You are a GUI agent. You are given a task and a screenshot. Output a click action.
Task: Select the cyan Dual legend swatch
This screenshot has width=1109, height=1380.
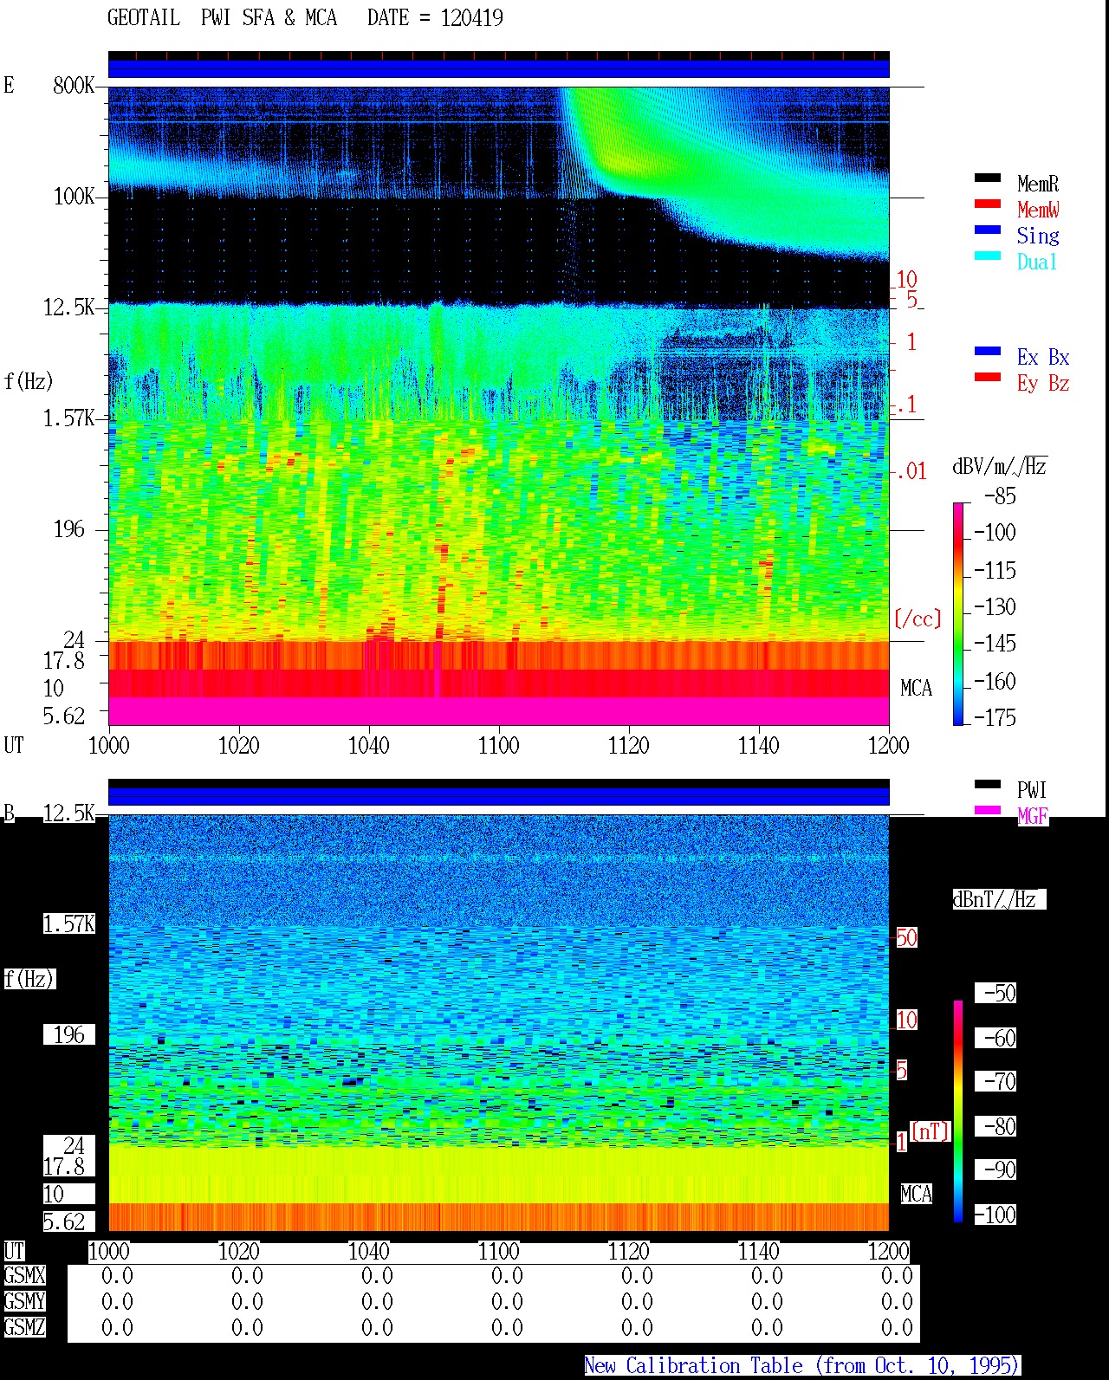(988, 256)
